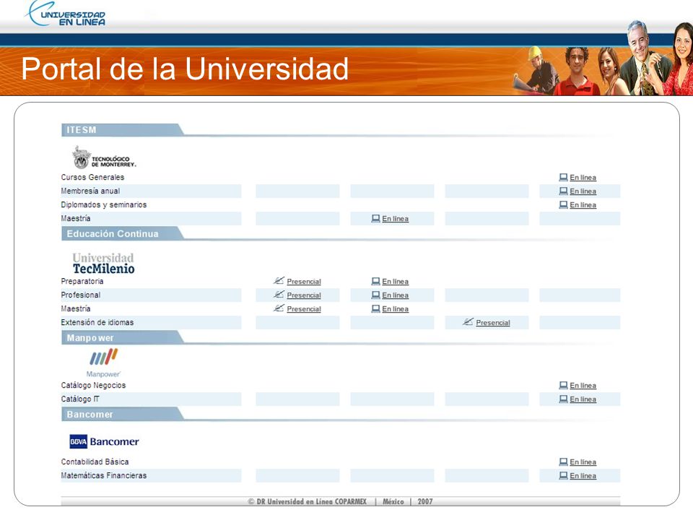The image size is (693, 520).
Task: Click the laptop icon in Matemáticas Financieras row
Action: [x=563, y=475]
